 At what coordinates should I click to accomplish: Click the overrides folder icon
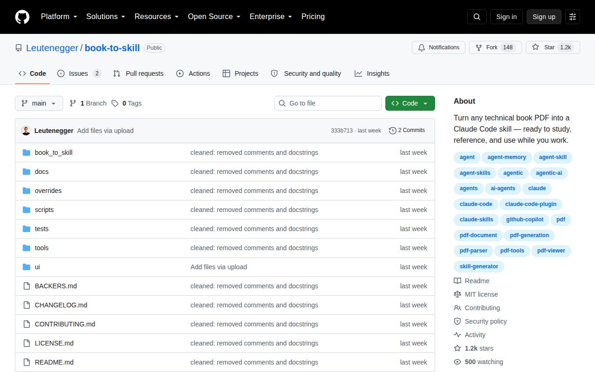tap(26, 191)
